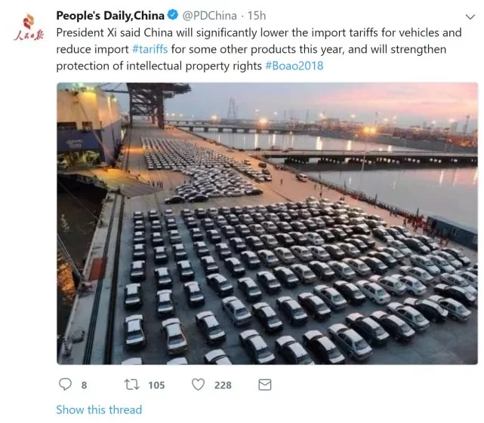Like the tweet with the heart icon
This screenshot has width=484, height=423.
click(x=198, y=385)
